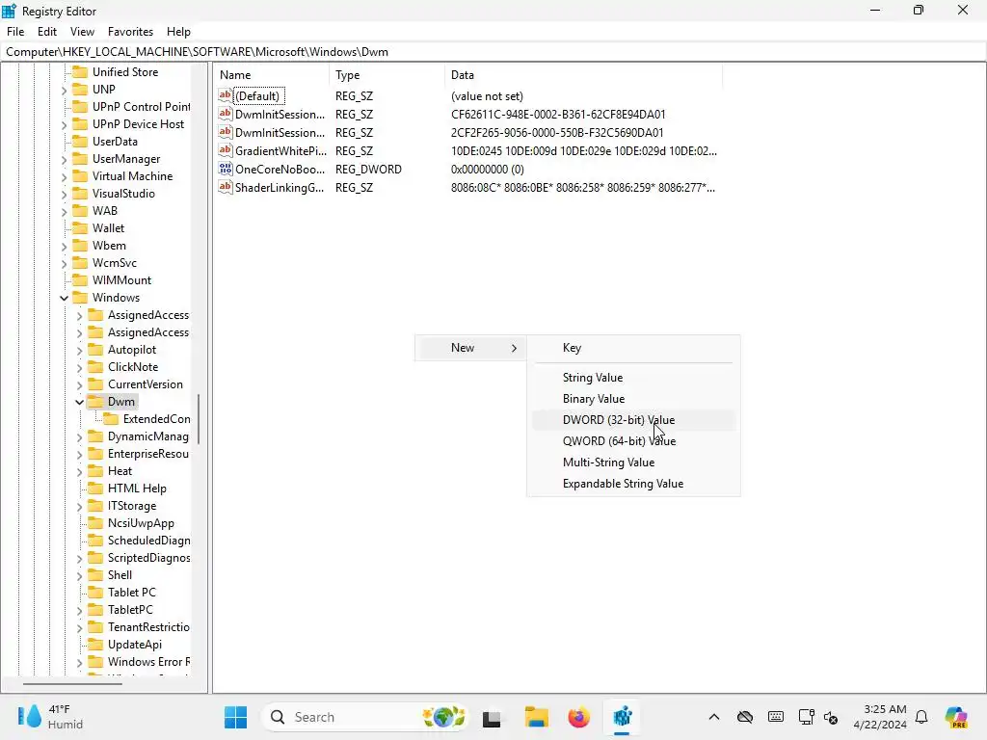Open the Windows Start menu
987x740 pixels.
[x=235, y=717]
